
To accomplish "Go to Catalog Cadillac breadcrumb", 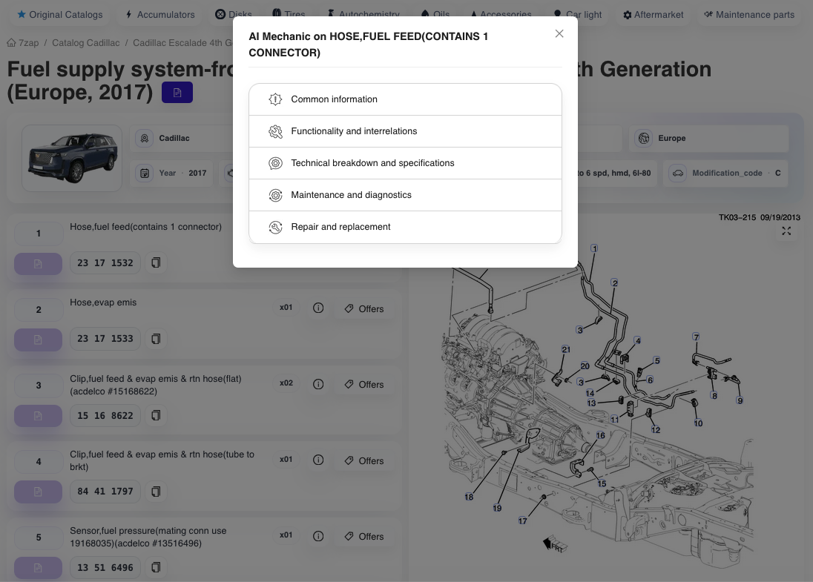I will [85, 43].
